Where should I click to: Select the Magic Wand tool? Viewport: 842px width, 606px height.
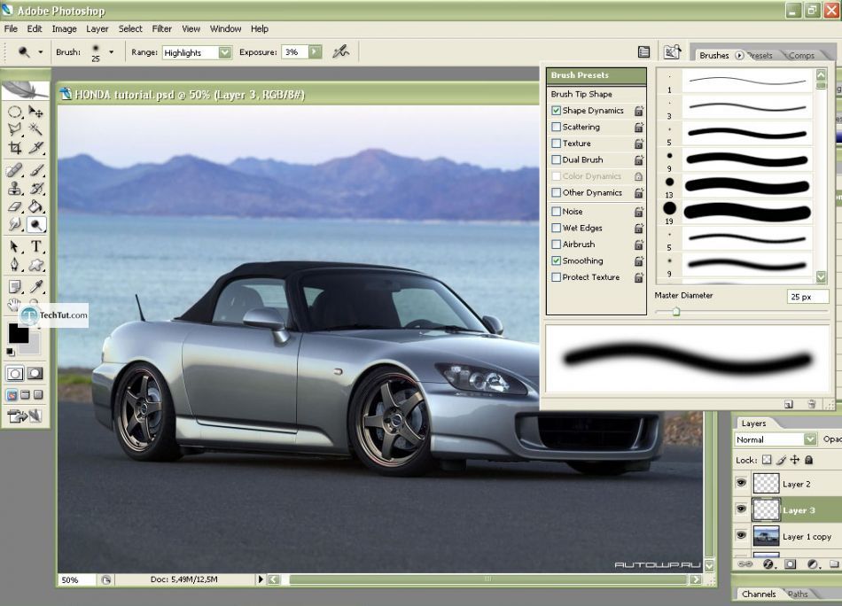36,129
